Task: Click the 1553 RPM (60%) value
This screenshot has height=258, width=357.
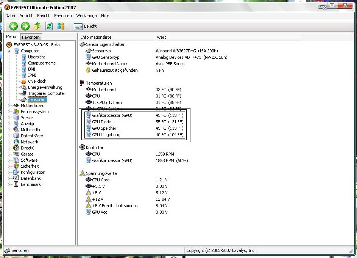Action: coord(172,160)
